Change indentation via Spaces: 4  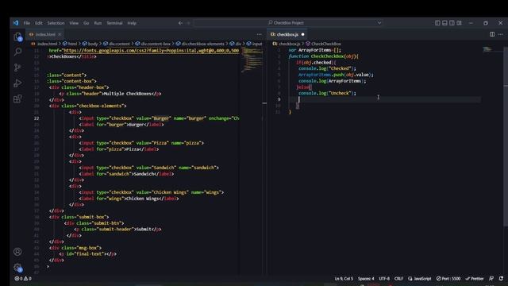tap(366, 279)
